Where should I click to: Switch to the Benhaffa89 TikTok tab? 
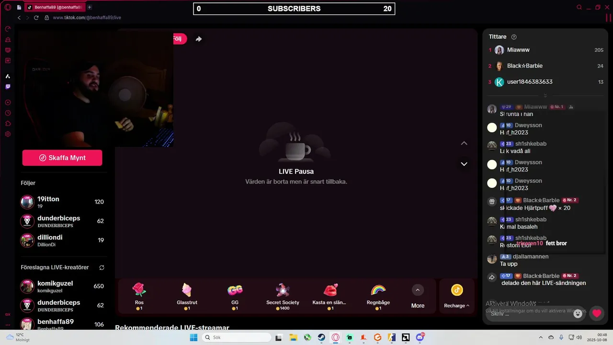pos(54,7)
